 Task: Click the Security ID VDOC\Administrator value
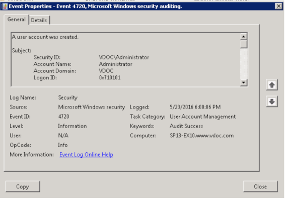124,57
